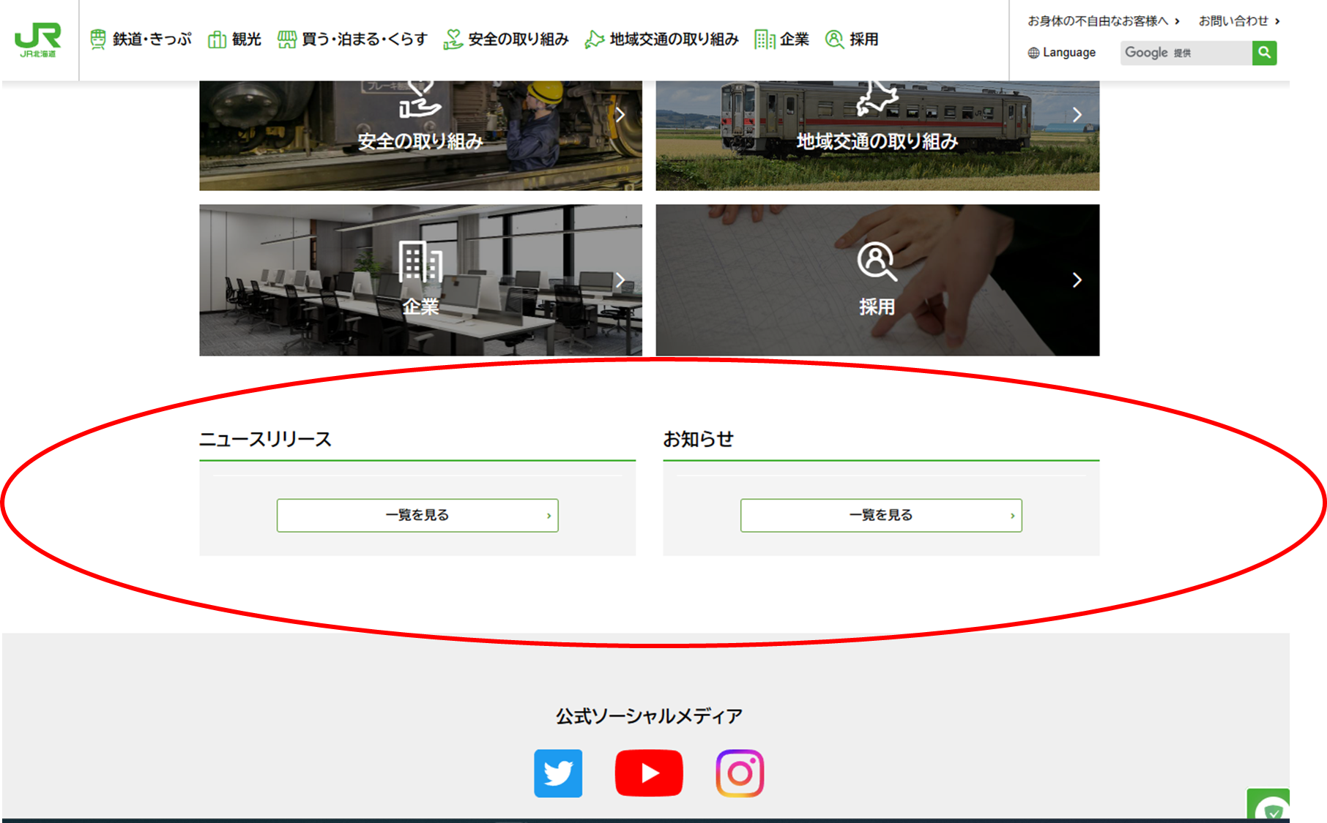Click お身体の不自由なお客様へ link
Image resolution: width=1327 pixels, height=823 pixels.
(x=1099, y=21)
